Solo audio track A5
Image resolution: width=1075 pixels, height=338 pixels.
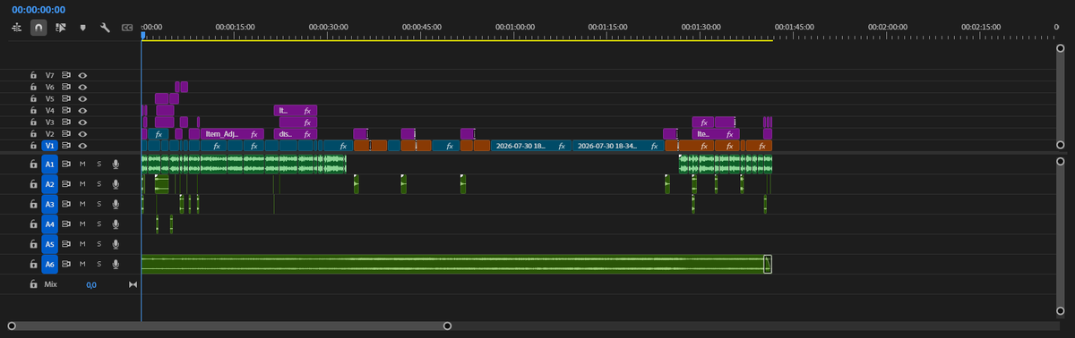99,244
